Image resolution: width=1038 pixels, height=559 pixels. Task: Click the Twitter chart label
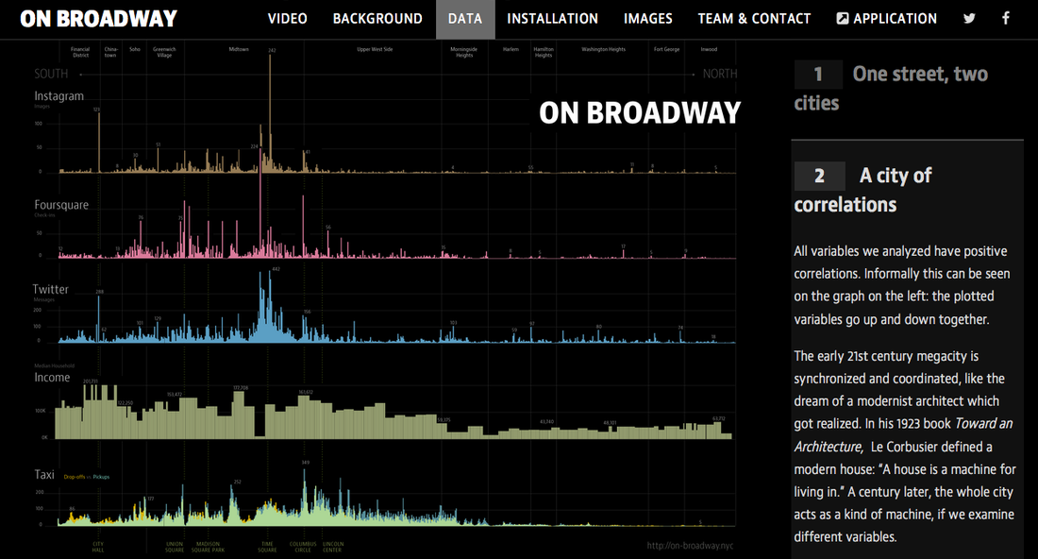tap(50, 290)
